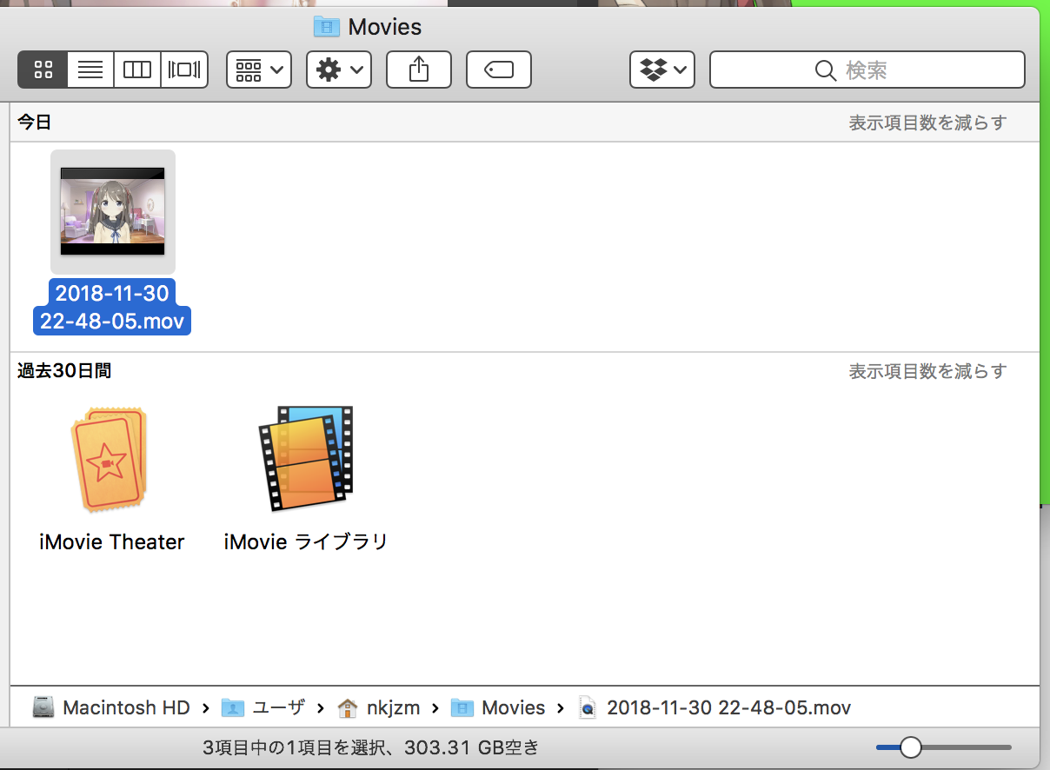Click the 今日 group header
Screen dimensions: 1050x770
click(35, 123)
